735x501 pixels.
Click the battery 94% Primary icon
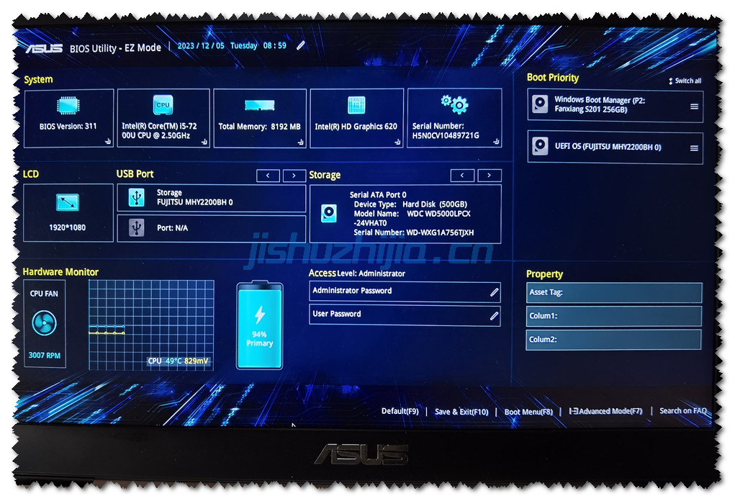pos(260,325)
